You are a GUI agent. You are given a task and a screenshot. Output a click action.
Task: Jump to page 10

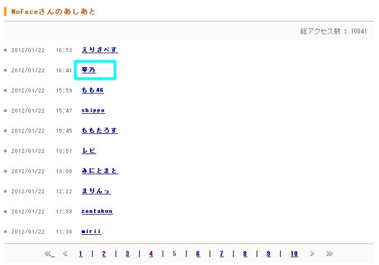[294, 254]
